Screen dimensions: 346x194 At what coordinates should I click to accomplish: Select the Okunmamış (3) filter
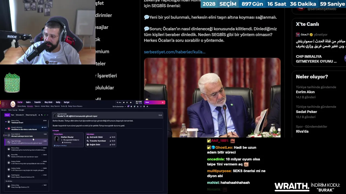point(31,115)
